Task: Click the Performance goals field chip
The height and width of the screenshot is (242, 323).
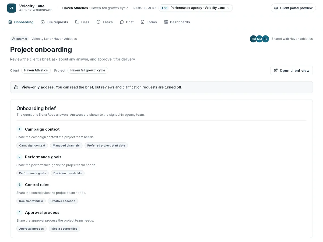Action: pos(33,173)
